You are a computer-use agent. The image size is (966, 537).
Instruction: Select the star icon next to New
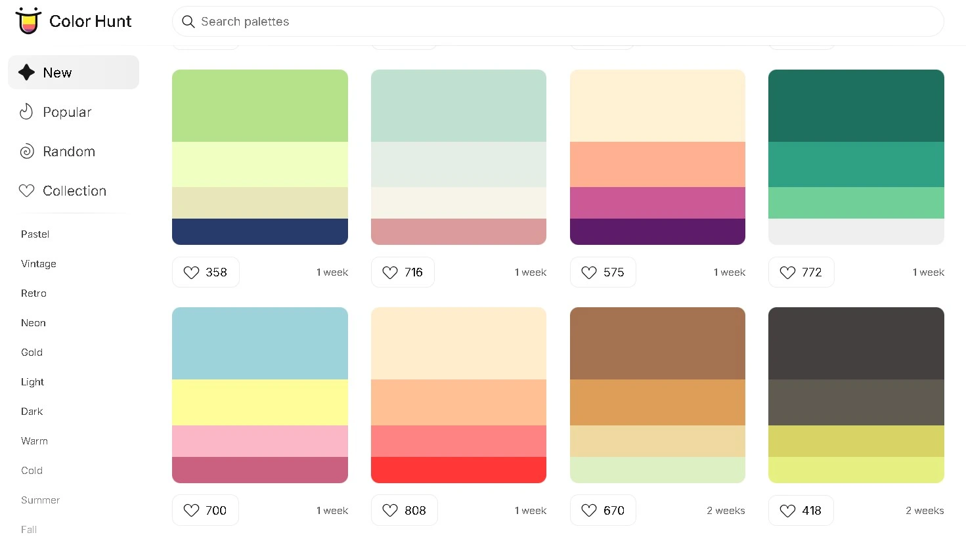(26, 72)
